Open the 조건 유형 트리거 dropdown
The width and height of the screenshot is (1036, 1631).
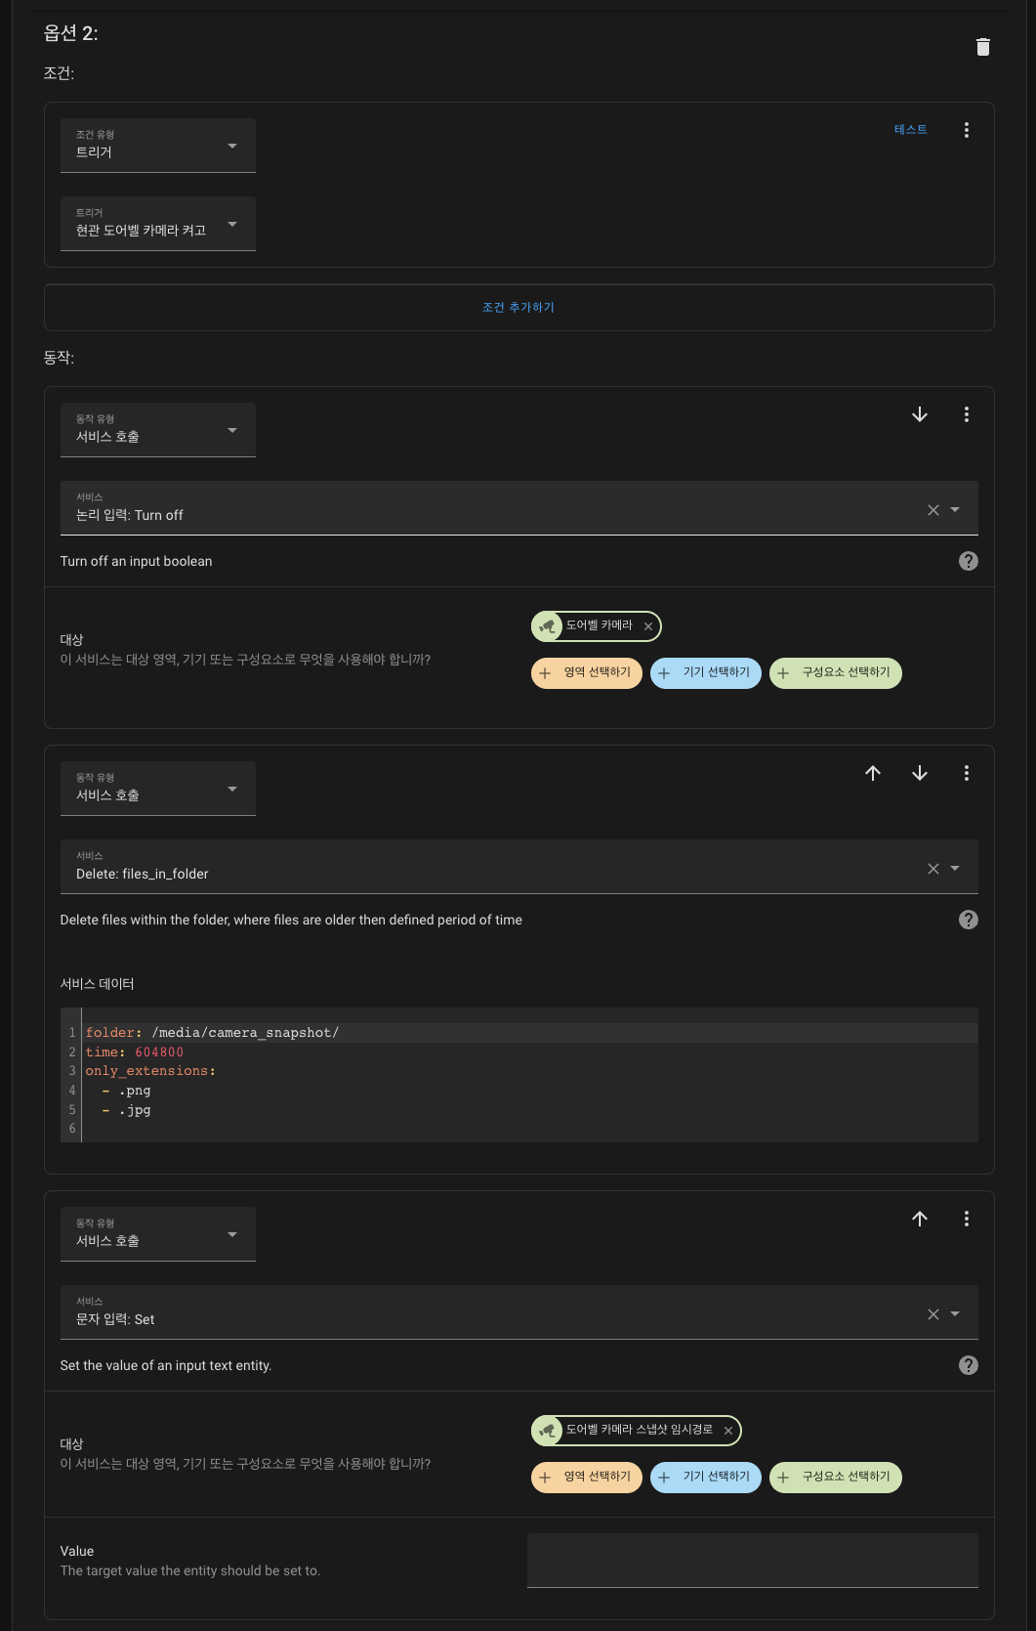(157, 146)
